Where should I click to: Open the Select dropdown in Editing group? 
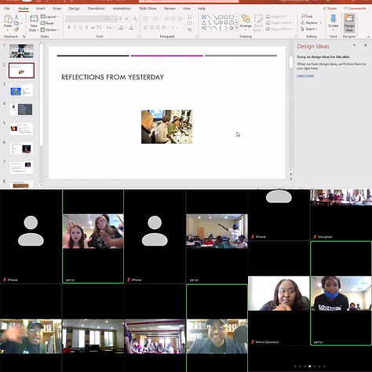pyautogui.click(x=309, y=29)
